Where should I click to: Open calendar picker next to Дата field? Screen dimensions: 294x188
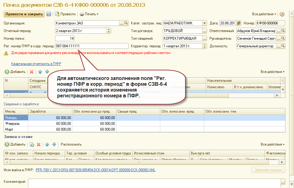(x=239, y=23)
